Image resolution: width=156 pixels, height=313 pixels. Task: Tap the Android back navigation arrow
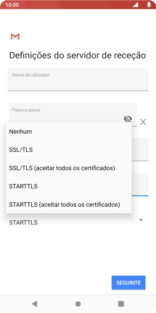click(35, 304)
